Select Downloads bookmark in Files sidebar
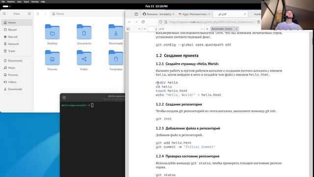This screenshot has width=314, height=177. [17, 89]
